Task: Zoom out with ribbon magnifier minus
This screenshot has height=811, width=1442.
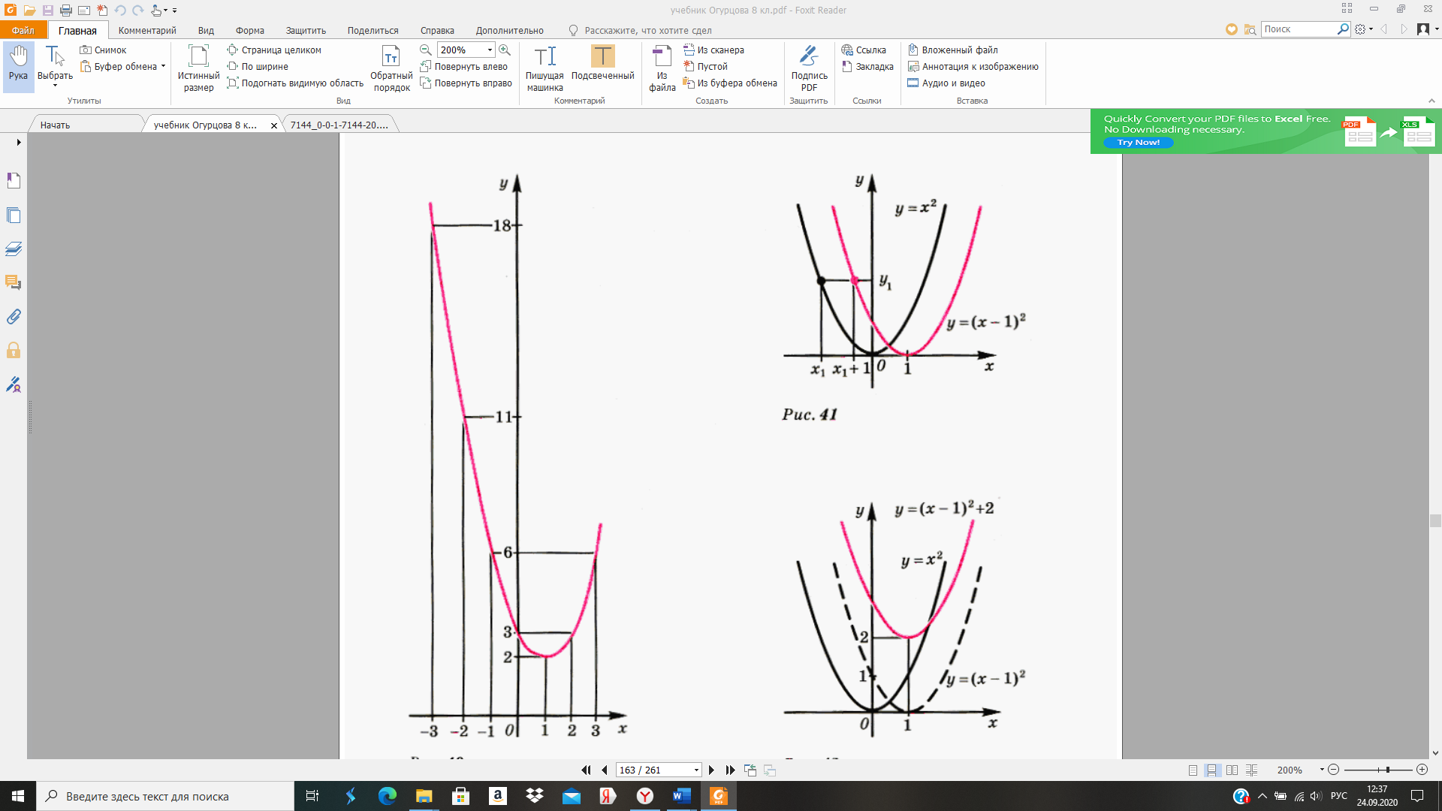Action: pyautogui.click(x=425, y=50)
